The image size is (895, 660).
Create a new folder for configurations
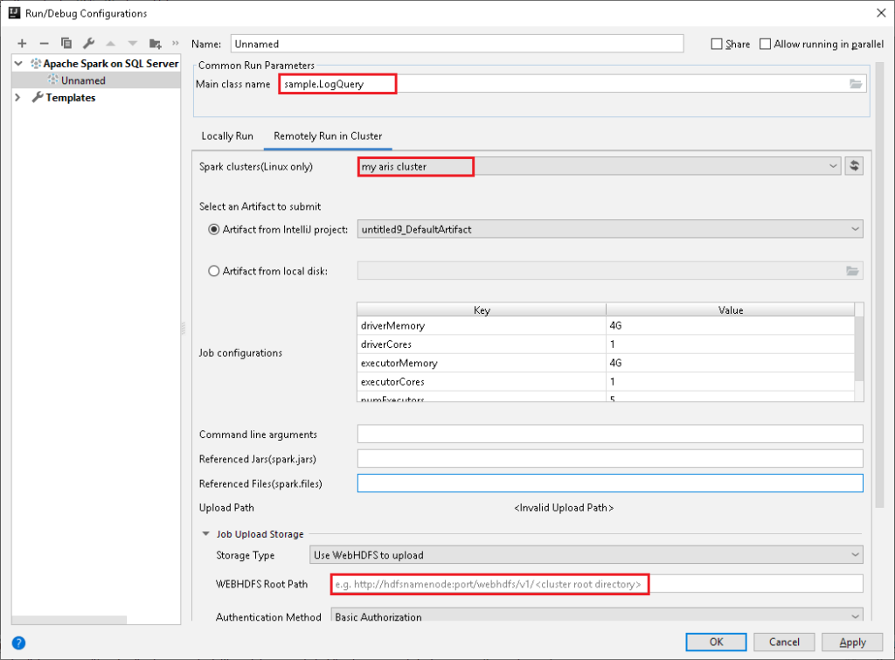157,43
